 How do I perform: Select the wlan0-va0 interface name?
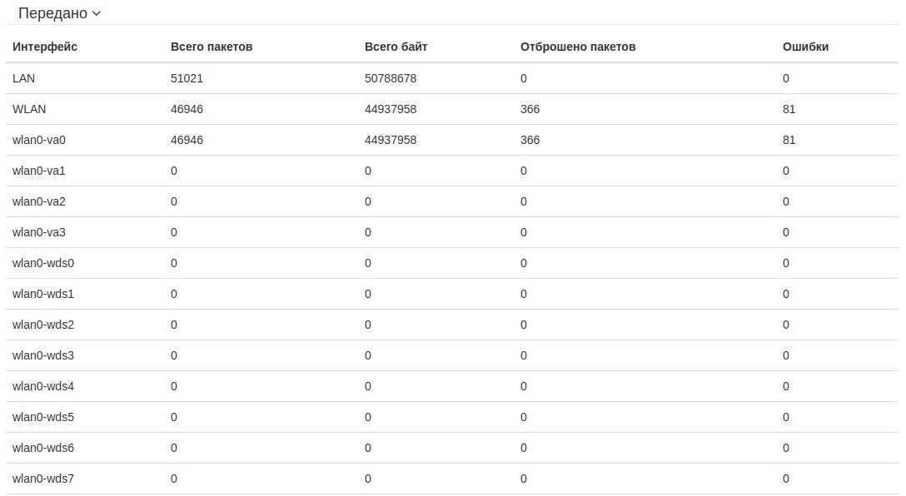point(39,140)
